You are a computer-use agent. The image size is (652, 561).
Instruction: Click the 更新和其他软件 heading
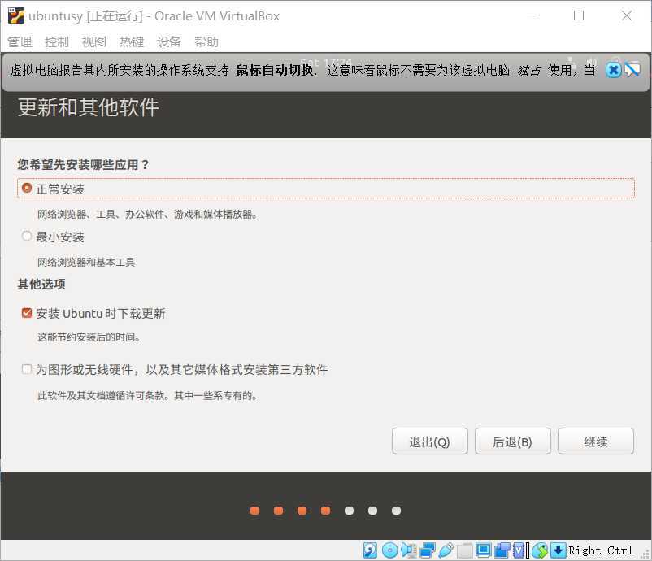[88, 107]
